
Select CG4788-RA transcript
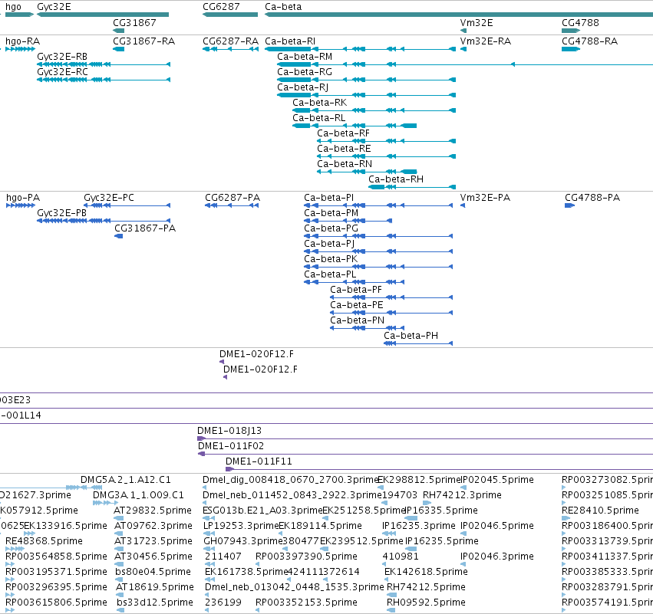(571, 49)
